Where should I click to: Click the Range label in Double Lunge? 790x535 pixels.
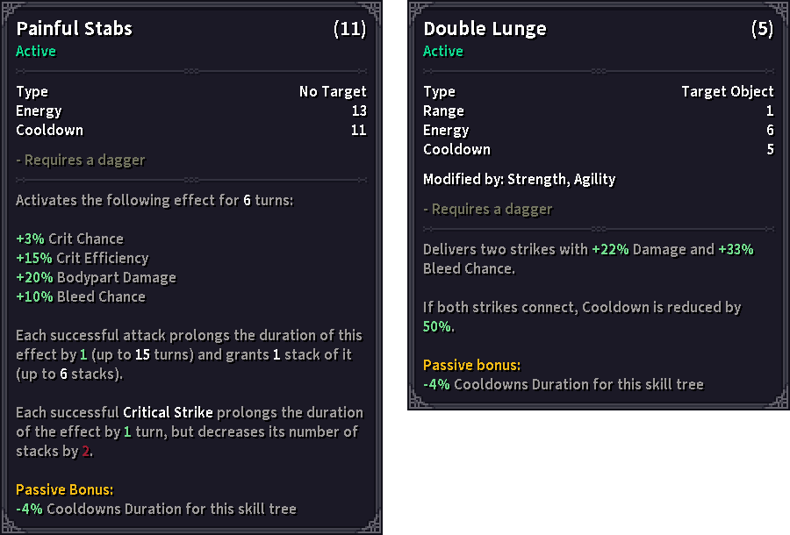443,111
